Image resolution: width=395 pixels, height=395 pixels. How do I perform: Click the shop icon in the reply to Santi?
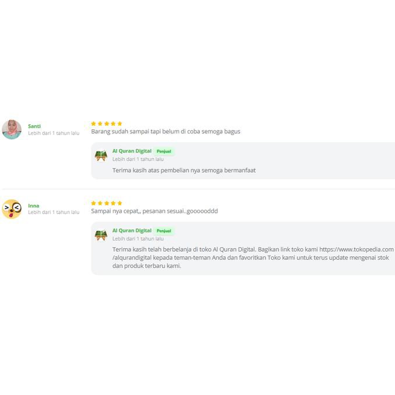pyautogui.click(x=101, y=155)
